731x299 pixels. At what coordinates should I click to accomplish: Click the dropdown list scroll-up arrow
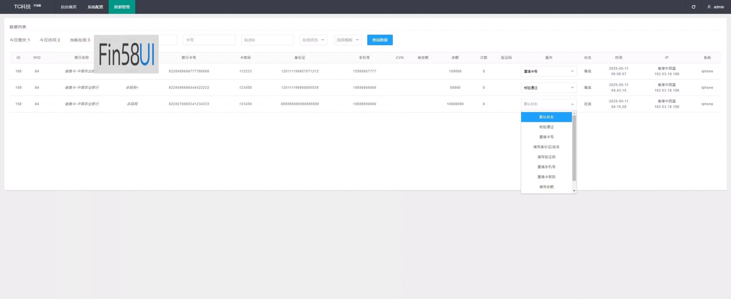tap(574, 113)
